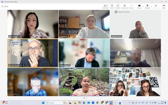The width and height of the screenshot is (168, 105).
Task: Select JOSEP VILA SUBIROS video tile
Action: point(33,53)
